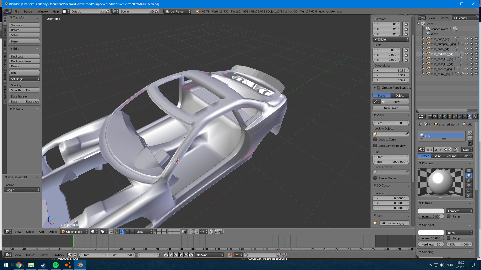The width and height of the screenshot is (481, 270).
Task: Add a new material slot with plus
Action: point(470,133)
